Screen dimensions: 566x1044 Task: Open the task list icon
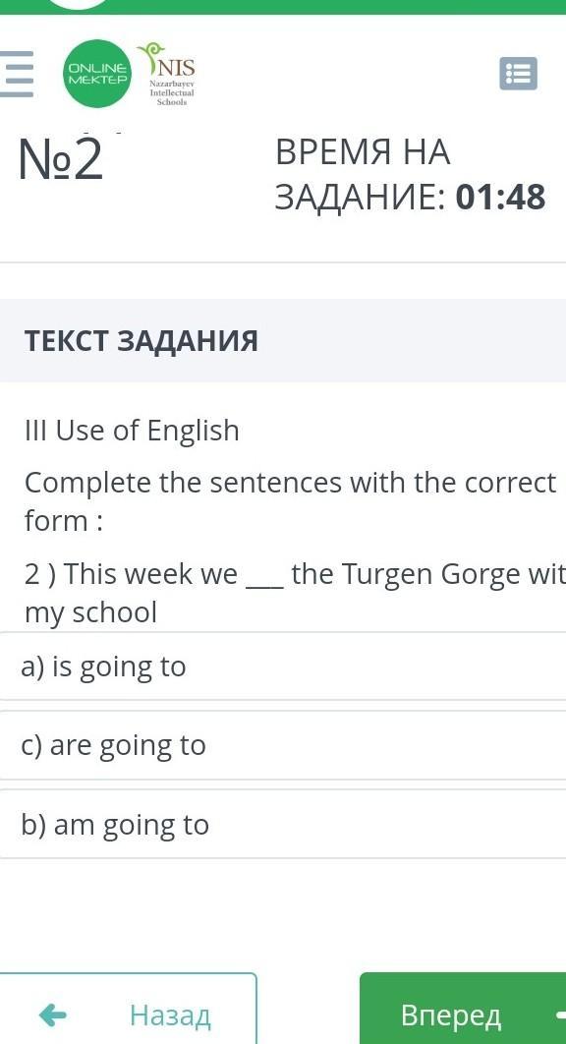point(518,74)
